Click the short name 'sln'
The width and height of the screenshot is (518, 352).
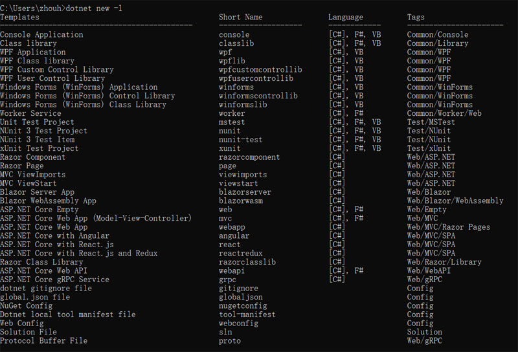coord(225,332)
